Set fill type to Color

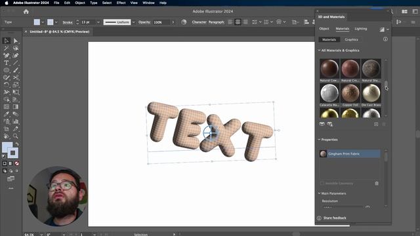(5, 163)
